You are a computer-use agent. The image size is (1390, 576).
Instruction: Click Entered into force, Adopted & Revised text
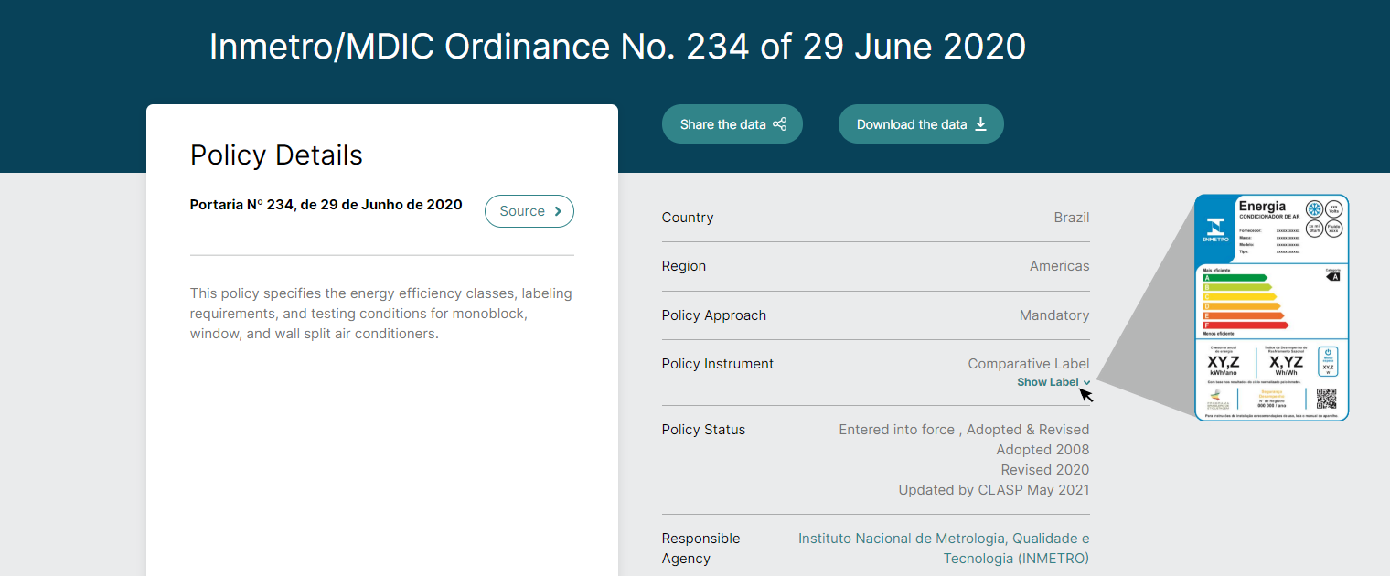pos(964,430)
